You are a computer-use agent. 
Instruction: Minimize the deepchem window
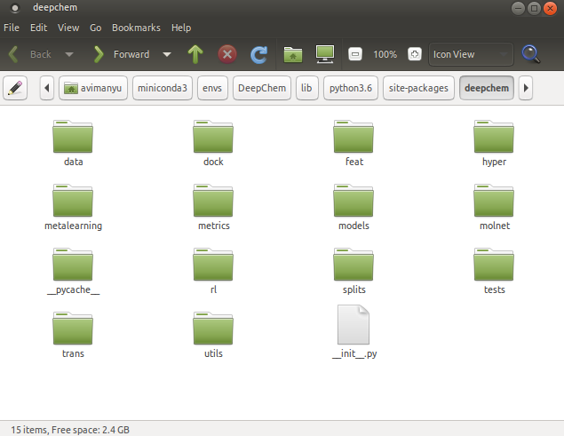(x=518, y=8)
